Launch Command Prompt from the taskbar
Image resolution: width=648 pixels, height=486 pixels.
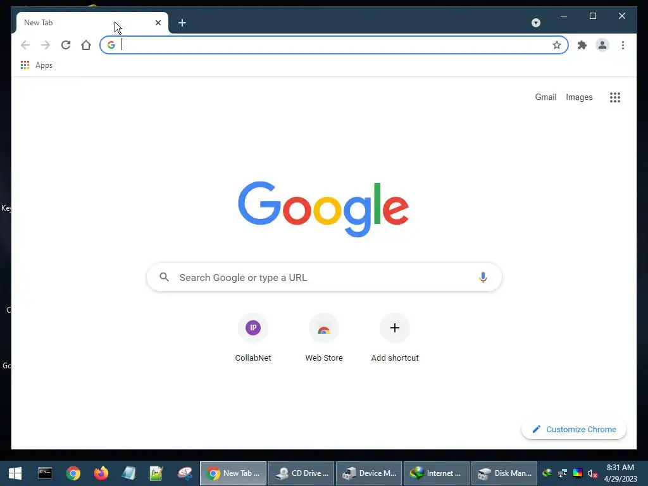click(x=45, y=473)
